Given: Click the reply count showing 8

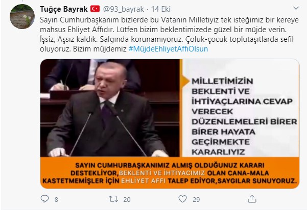Looking at the screenshot, I should [56, 199].
